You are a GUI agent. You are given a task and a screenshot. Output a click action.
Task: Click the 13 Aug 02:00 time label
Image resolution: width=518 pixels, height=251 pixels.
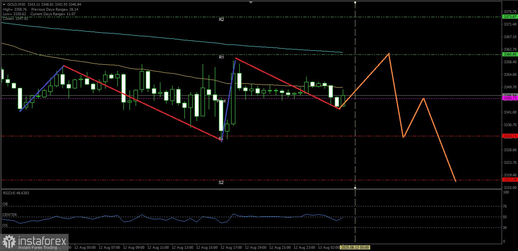[x=329, y=247]
